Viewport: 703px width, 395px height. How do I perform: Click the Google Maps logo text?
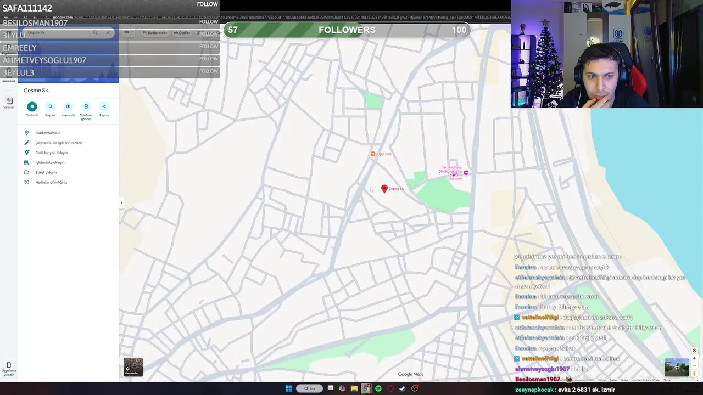click(411, 374)
